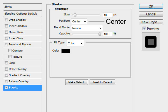Click the Opacity slider handle
This screenshot has width=168, height=112.
point(100,34)
